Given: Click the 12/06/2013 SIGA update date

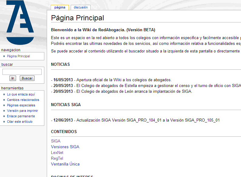Looking at the screenshot, I should coord(63,120).
